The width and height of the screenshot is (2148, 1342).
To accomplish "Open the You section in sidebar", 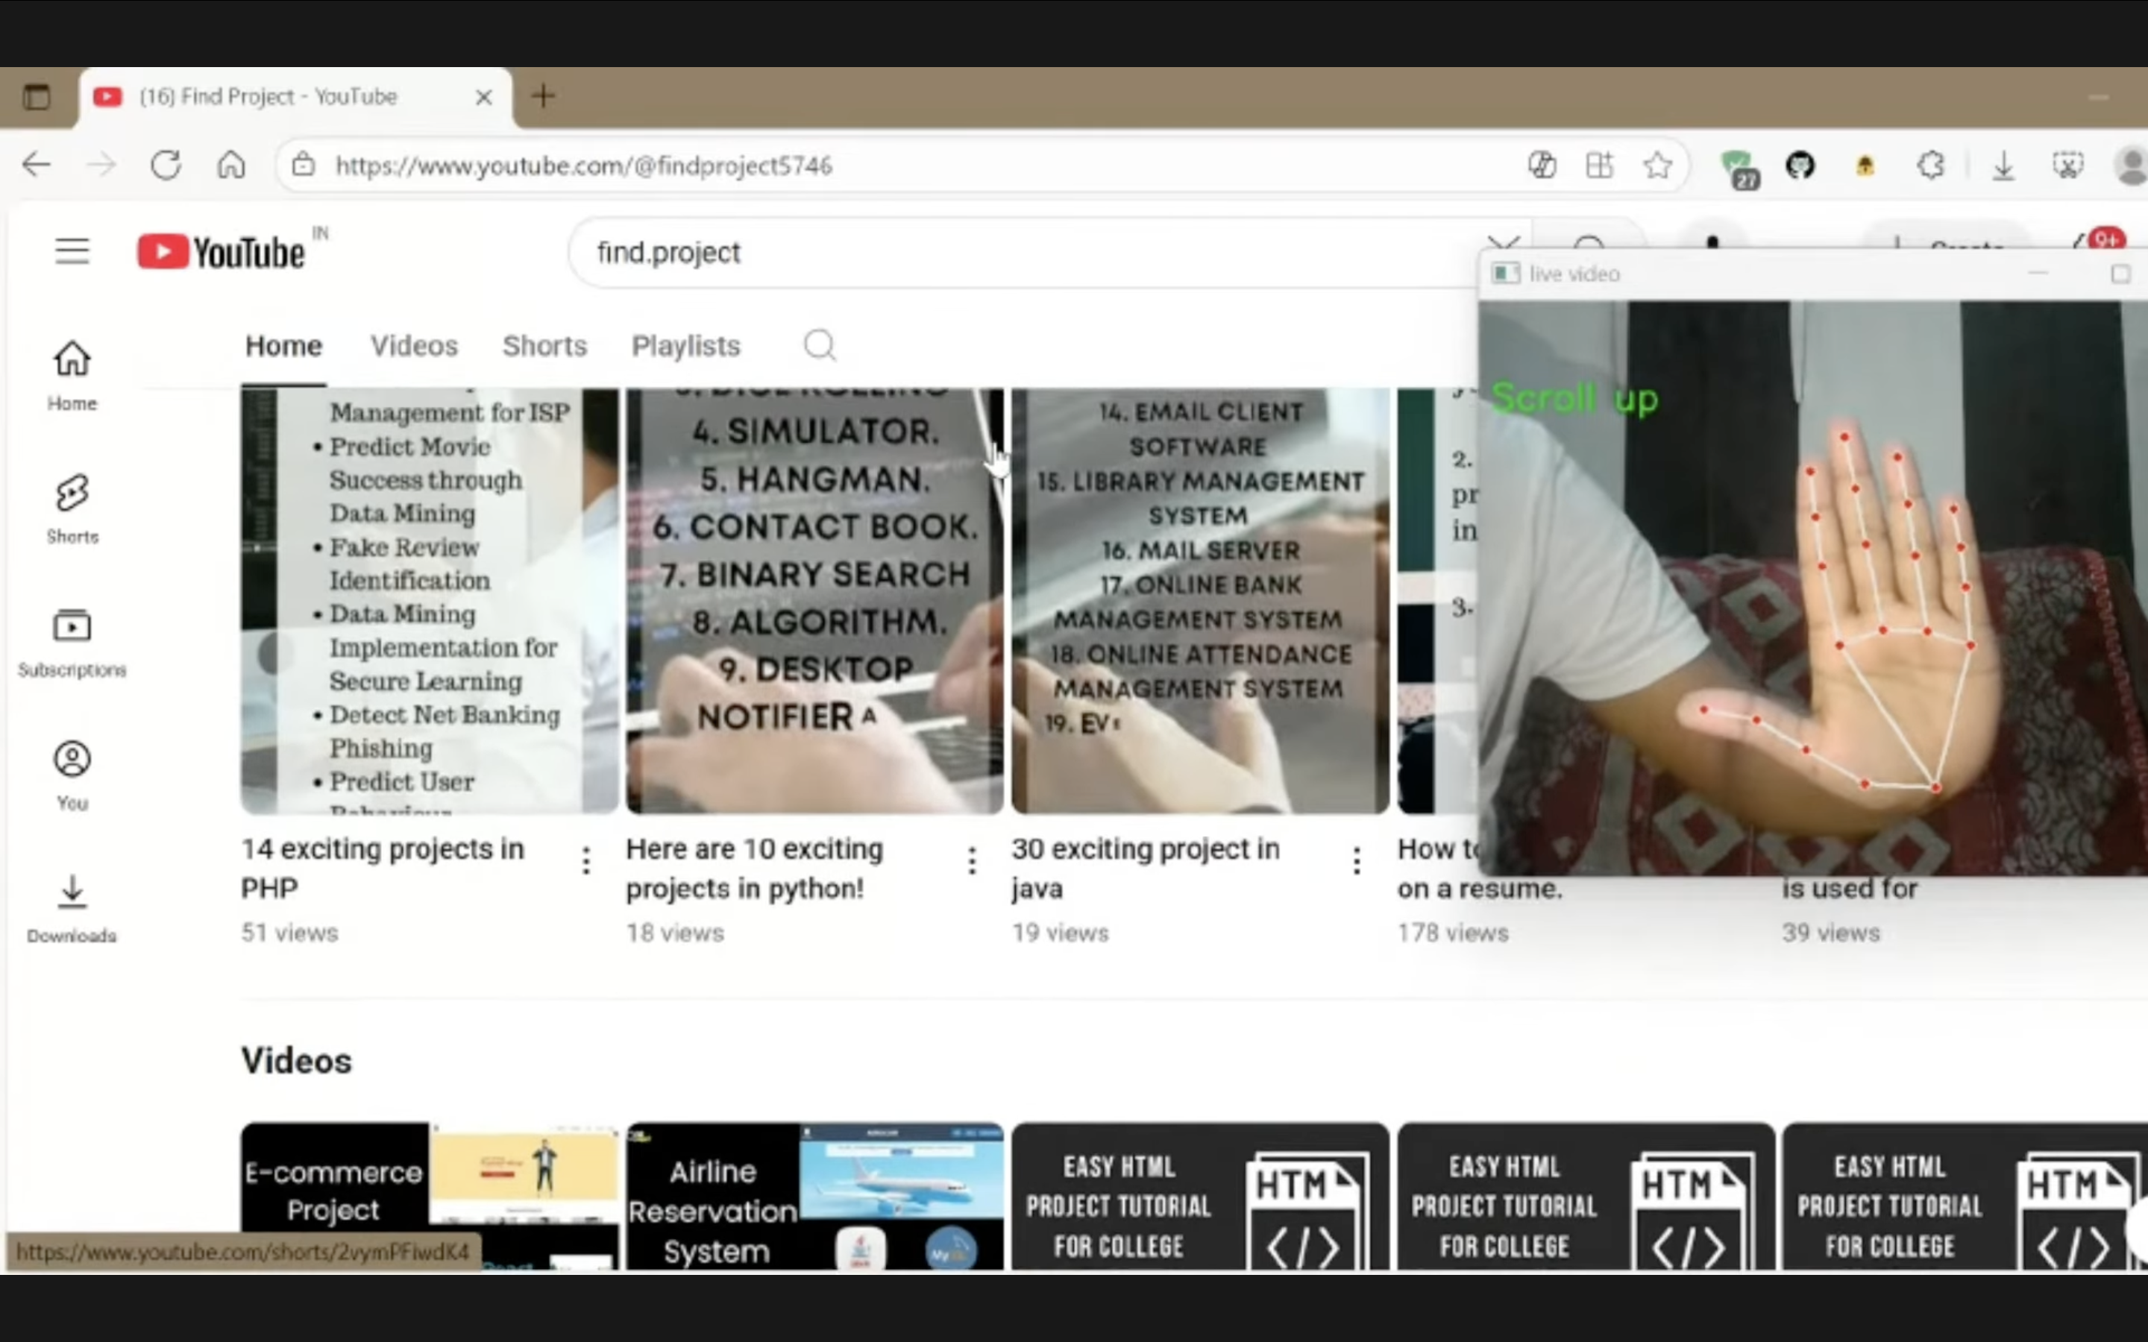I will pyautogui.click(x=72, y=775).
